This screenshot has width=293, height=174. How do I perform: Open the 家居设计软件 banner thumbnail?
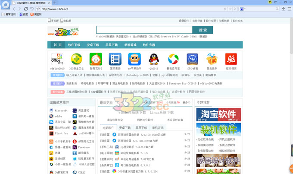(218, 161)
